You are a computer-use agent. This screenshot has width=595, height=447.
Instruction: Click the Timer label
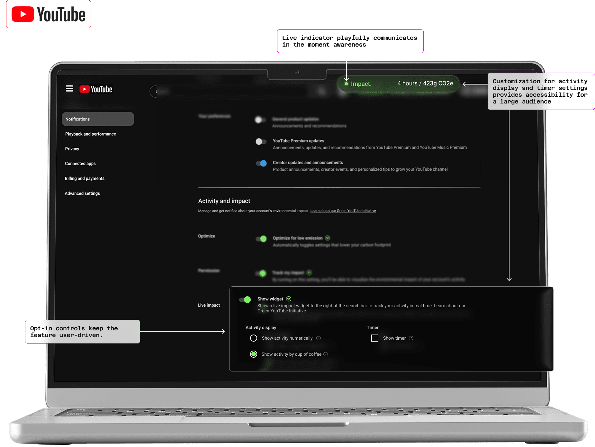[x=373, y=327]
